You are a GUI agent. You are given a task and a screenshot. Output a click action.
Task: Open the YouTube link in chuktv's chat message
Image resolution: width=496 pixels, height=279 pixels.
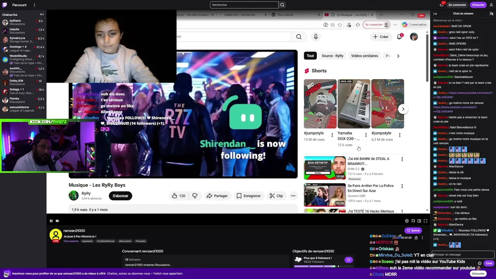pos(463,95)
